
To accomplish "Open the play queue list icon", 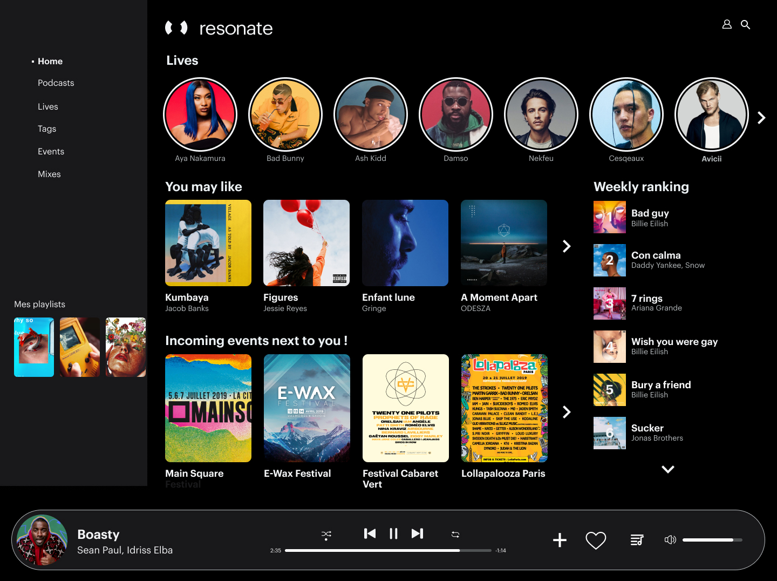I will [637, 540].
